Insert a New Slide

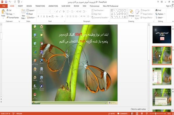(23, 14)
